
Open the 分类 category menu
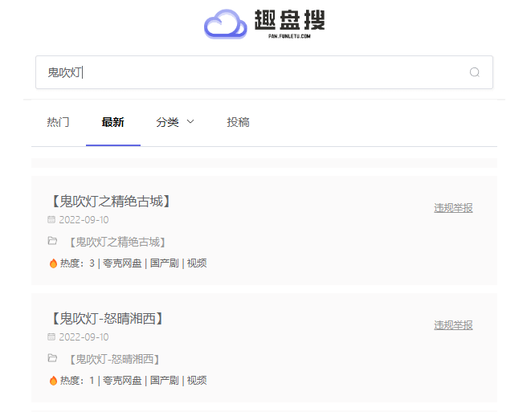pos(167,122)
